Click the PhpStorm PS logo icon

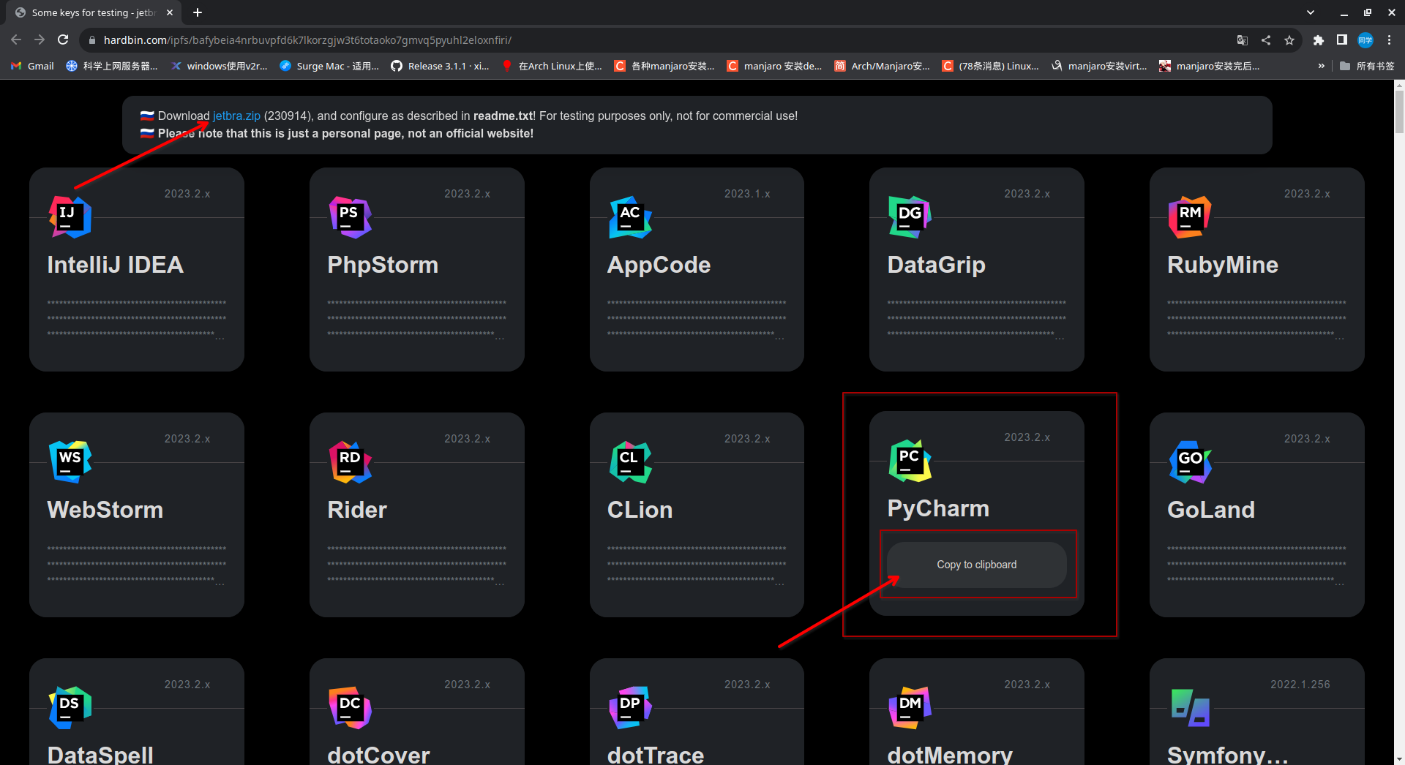click(351, 217)
